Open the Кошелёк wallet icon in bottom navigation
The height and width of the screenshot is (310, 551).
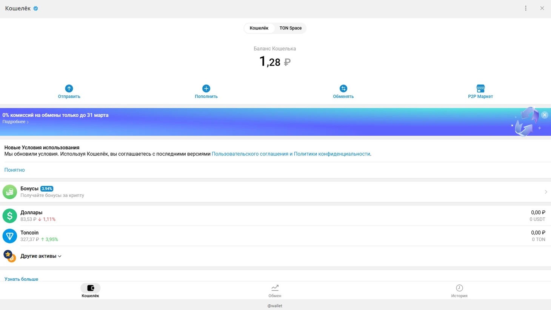(91, 288)
